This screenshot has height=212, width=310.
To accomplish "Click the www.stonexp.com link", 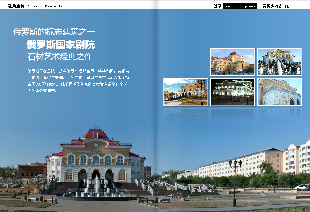I will click(x=240, y=6).
